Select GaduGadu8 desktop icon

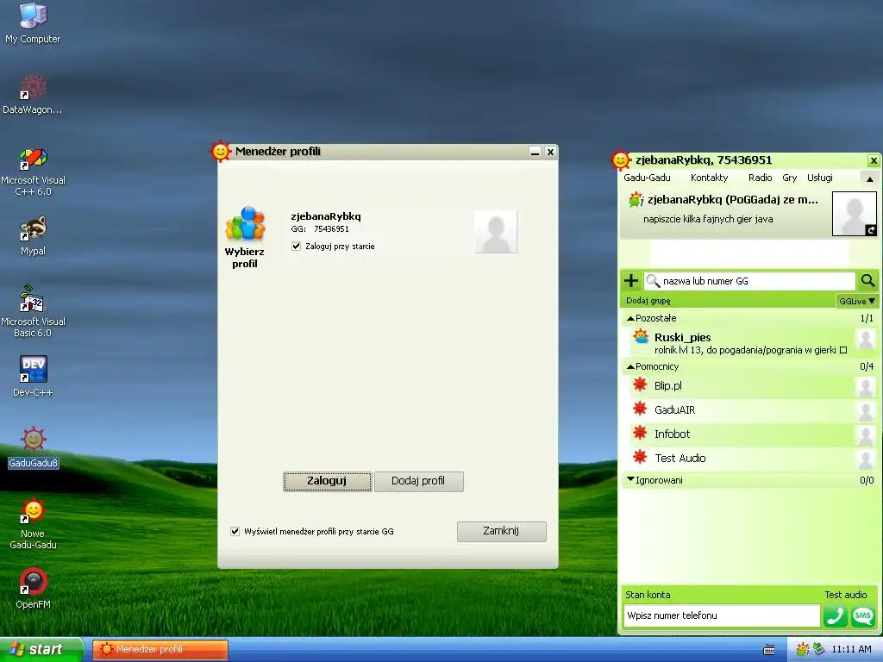pos(33,447)
